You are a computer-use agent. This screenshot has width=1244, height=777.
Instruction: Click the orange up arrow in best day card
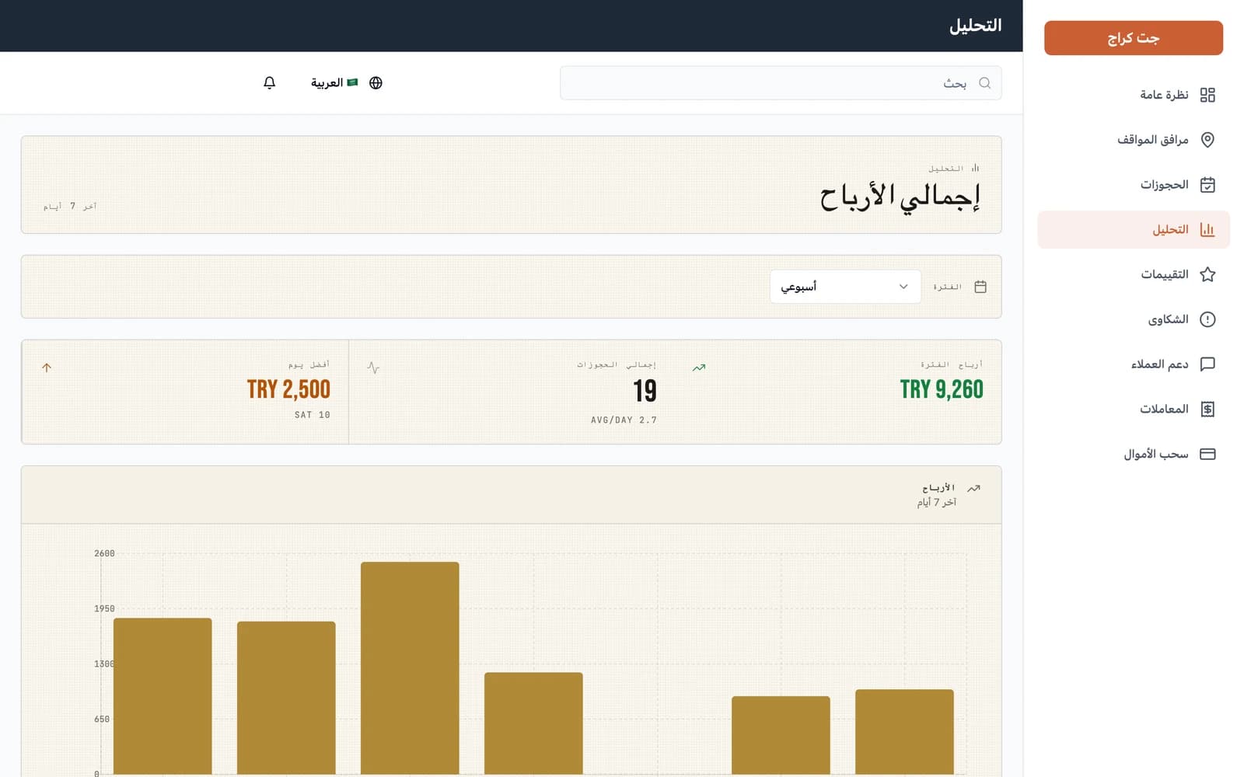click(47, 368)
